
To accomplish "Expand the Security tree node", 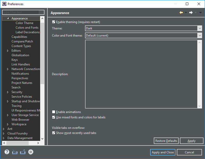I will coord(8,92).
